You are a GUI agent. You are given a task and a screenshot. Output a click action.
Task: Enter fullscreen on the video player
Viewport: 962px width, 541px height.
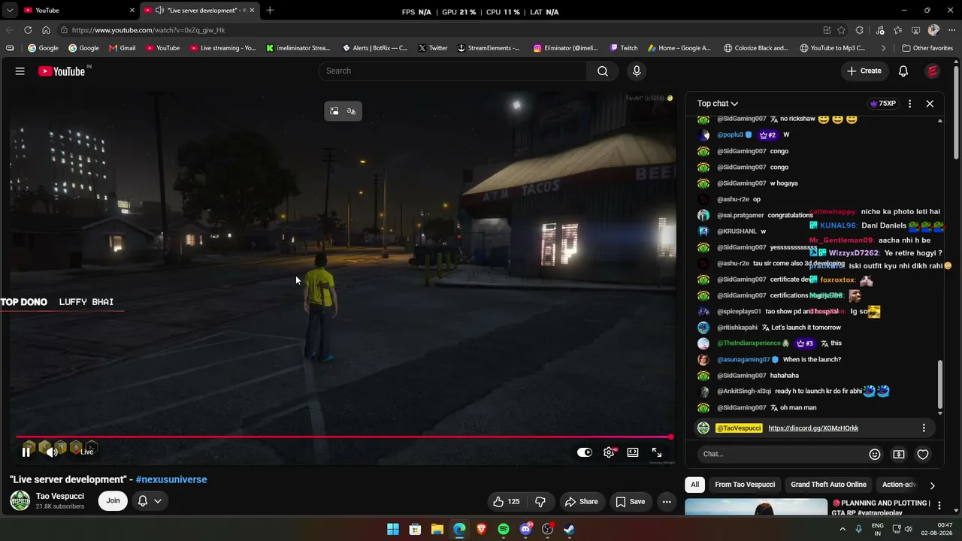657,452
